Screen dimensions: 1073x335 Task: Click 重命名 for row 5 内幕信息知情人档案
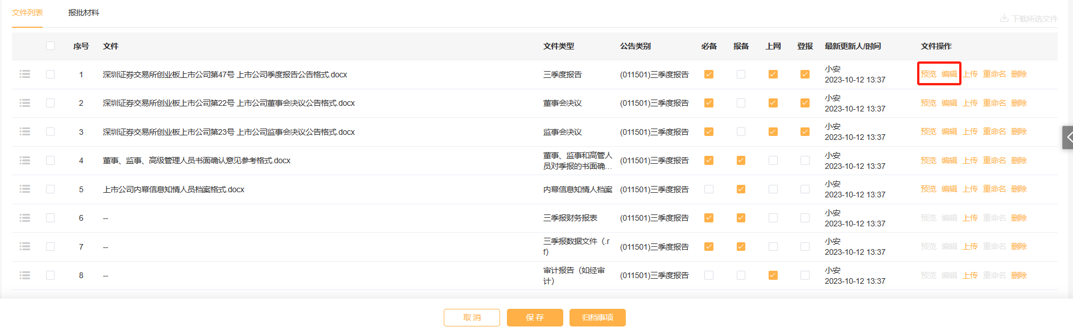point(994,189)
